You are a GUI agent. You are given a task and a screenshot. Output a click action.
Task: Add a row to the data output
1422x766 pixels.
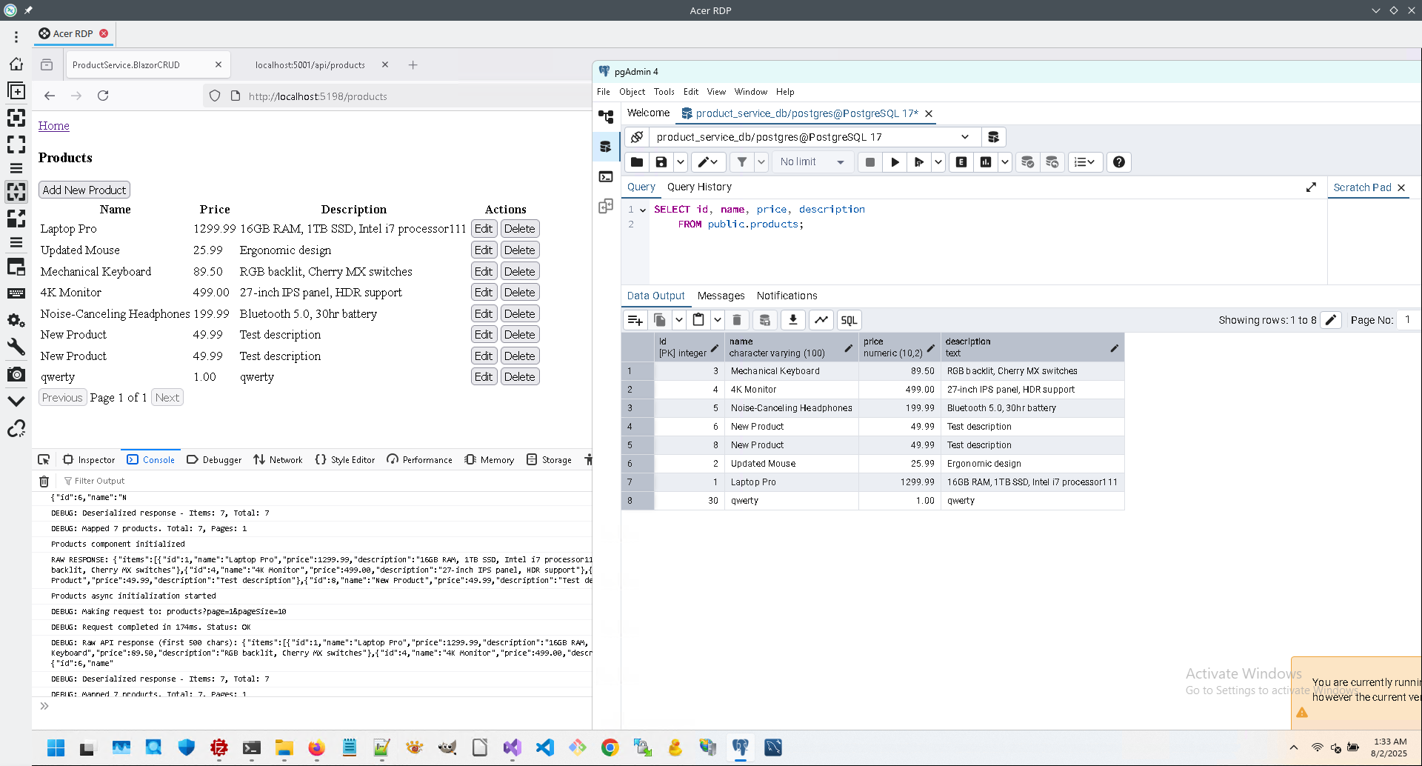click(635, 320)
